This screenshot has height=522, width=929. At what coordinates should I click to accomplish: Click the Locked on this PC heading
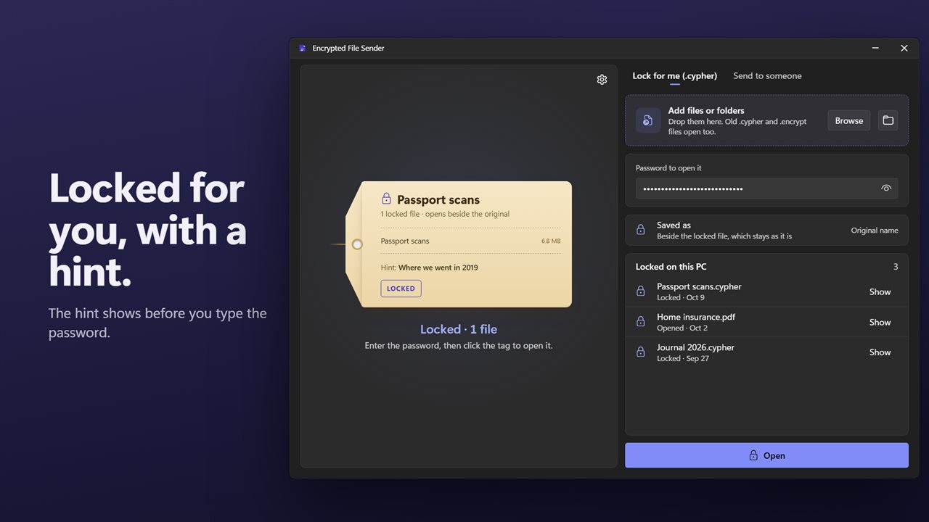tap(671, 267)
